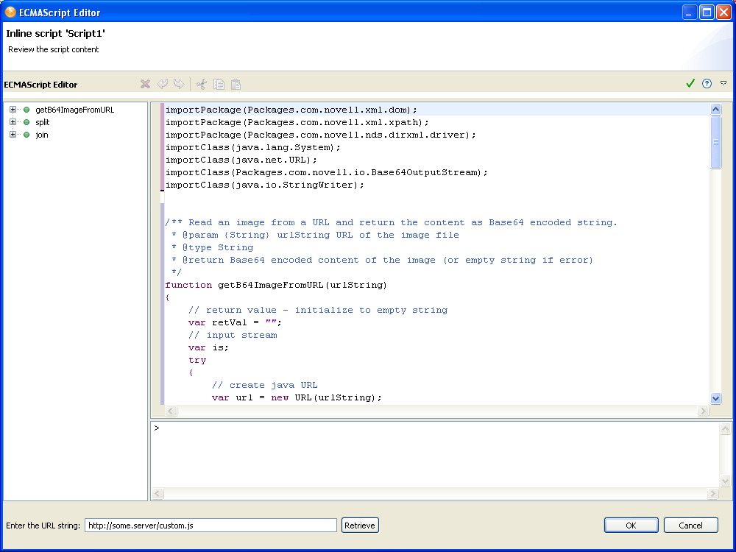Click the Retrieve button
Screen dimensions: 736x552
pyautogui.click(x=360, y=526)
